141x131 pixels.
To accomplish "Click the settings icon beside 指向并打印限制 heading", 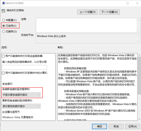I will [3, 11].
